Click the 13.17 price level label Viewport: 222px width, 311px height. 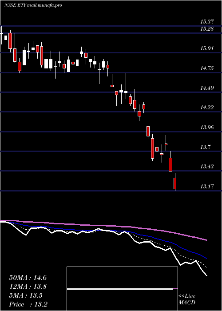click(x=207, y=187)
